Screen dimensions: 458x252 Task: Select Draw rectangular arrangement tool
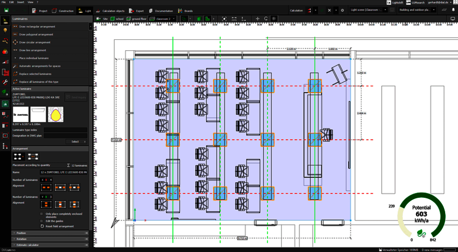pyautogui.click(x=35, y=27)
